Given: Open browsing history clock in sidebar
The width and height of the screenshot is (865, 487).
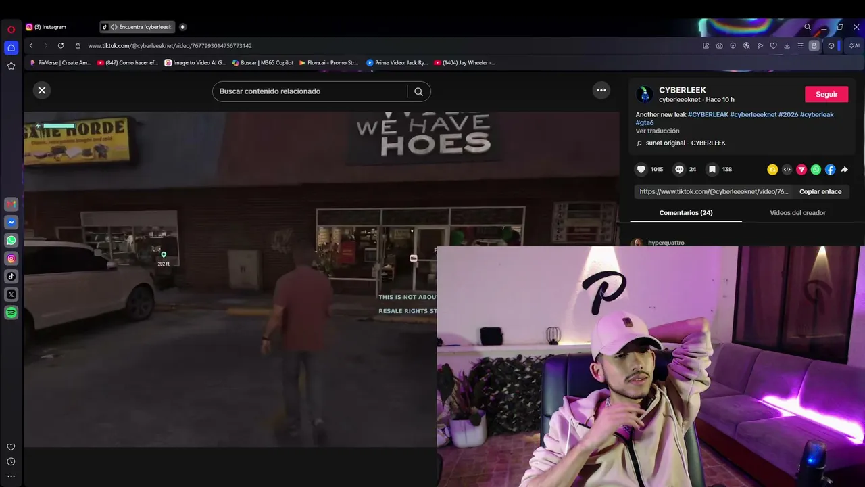Looking at the screenshot, I should click(x=11, y=462).
